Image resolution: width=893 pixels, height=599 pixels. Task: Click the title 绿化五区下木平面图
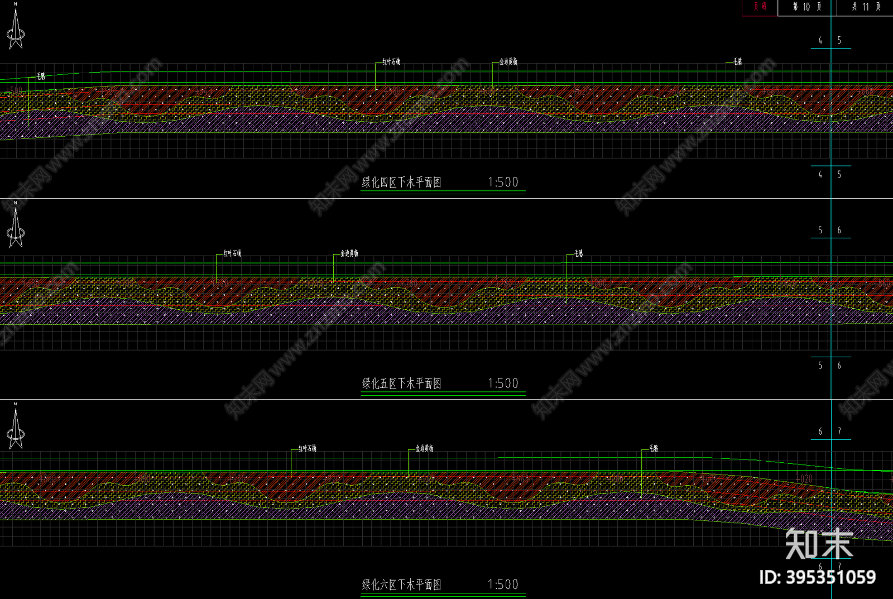coord(402,384)
